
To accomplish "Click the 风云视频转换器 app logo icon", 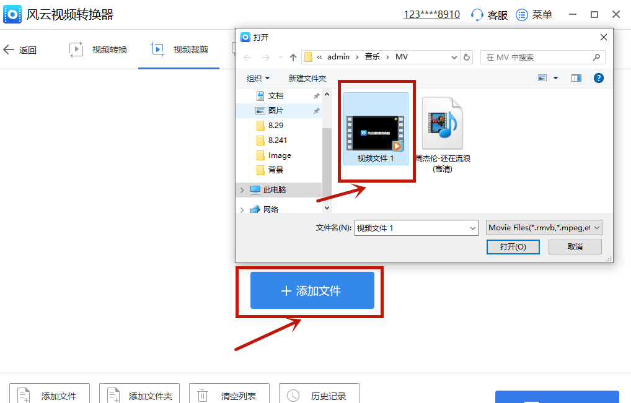I will coord(12,15).
